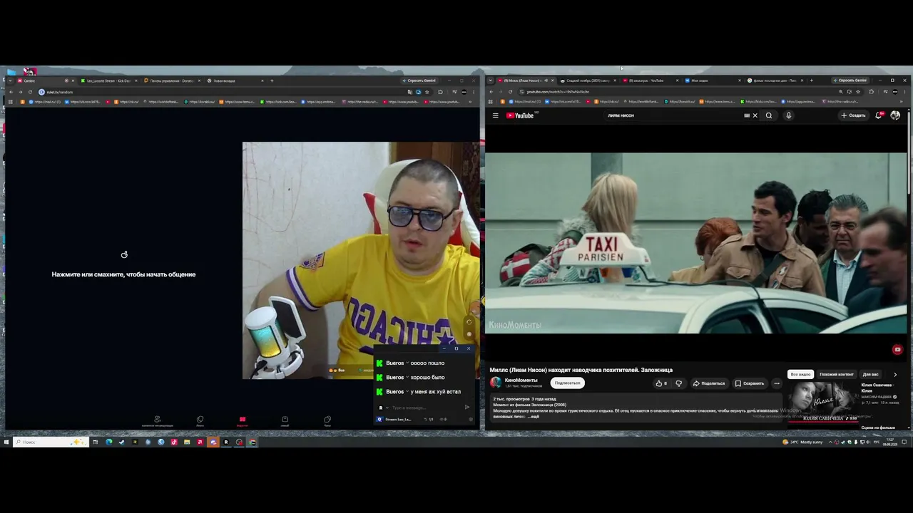Image resolution: width=913 pixels, height=513 pixels.
Task: Open the КиноМоменты channel avatar
Action: click(x=496, y=383)
